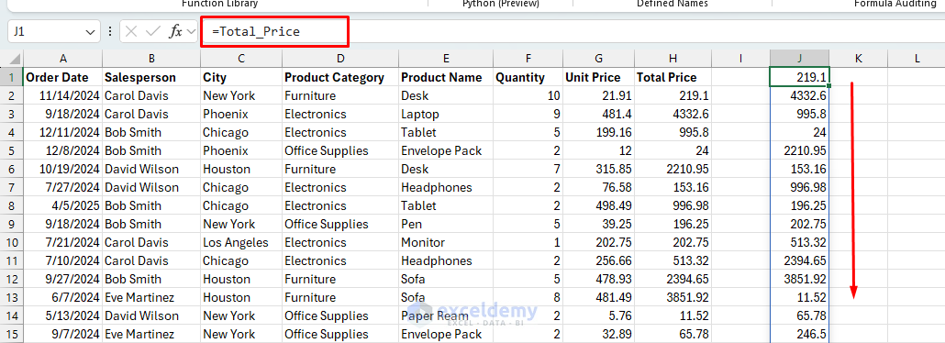The height and width of the screenshot is (343, 945).
Task: Click the Salesperson header cell
Action: point(151,77)
